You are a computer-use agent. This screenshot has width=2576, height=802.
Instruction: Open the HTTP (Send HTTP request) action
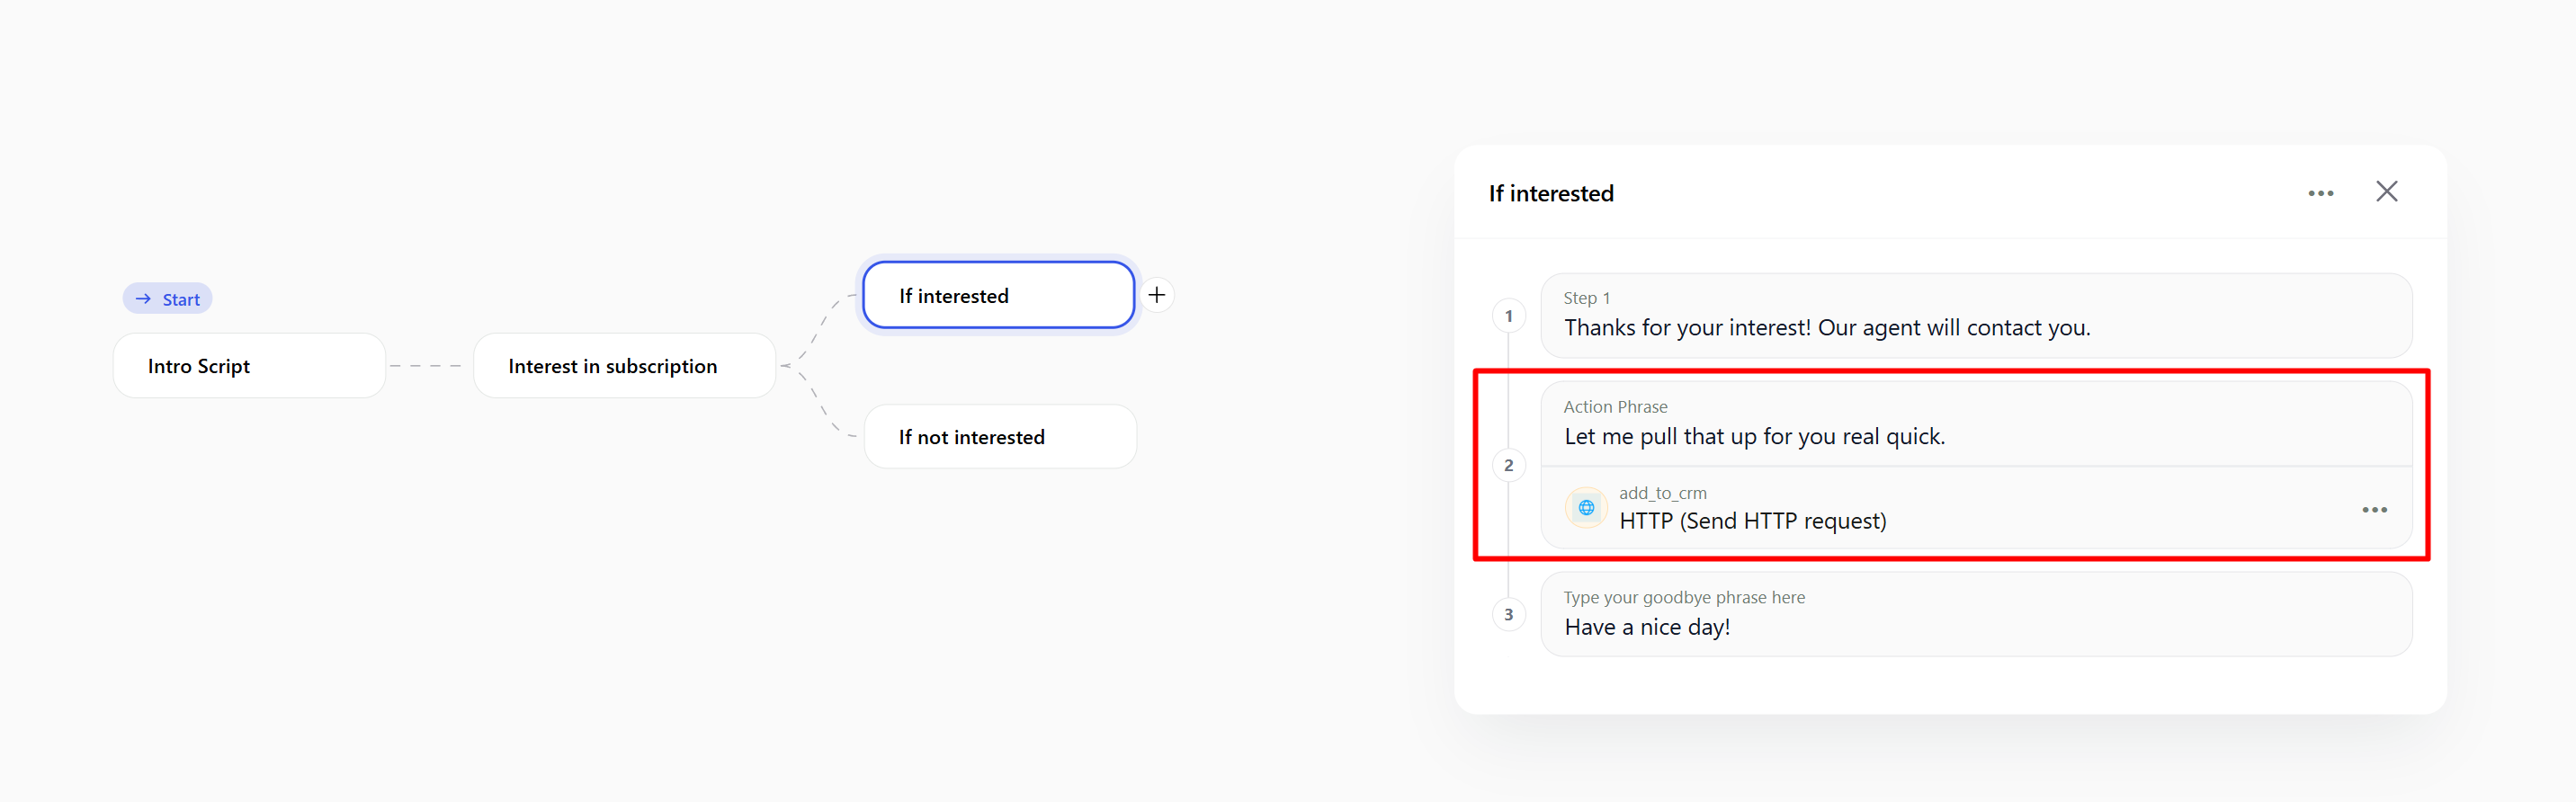(1753, 520)
